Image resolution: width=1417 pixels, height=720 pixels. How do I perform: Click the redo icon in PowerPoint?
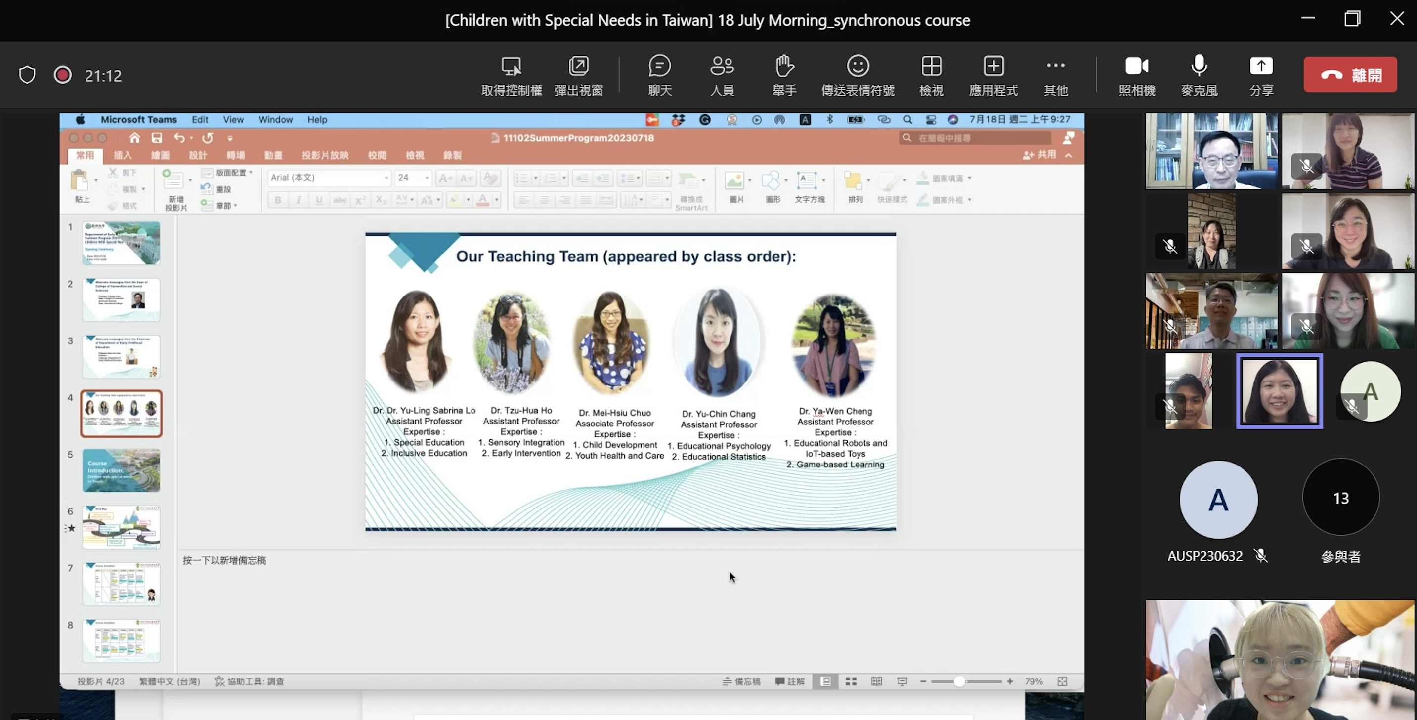(208, 138)
